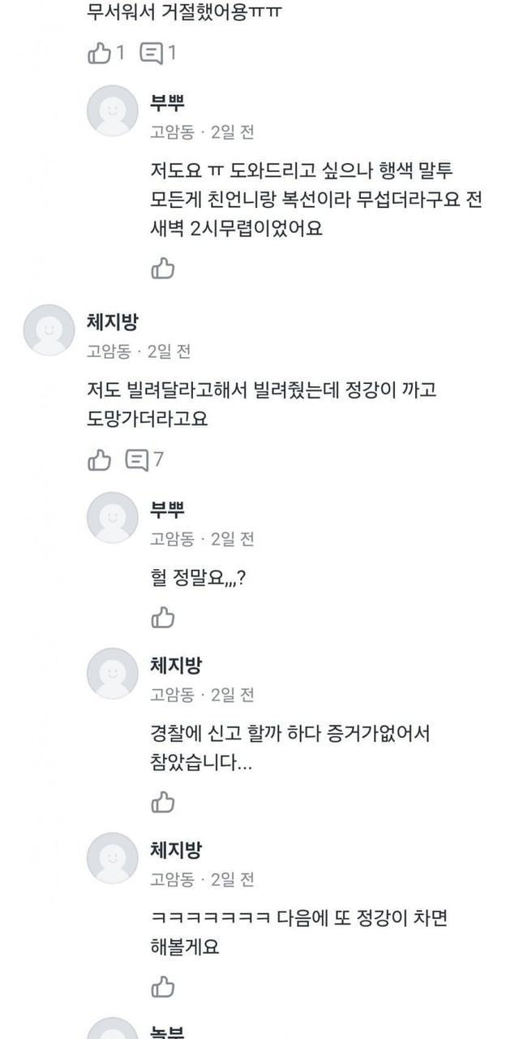Like 부뿌's reply saying 헐 정말요
This screenshot has width=519, height=1039.
(x=163, y=618)
